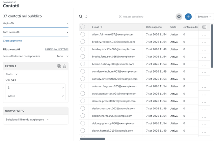The width and height of the screenshot is (216, 141).
Task: Open row menu for camden.windham.003
Action: [x=204, y=72]
